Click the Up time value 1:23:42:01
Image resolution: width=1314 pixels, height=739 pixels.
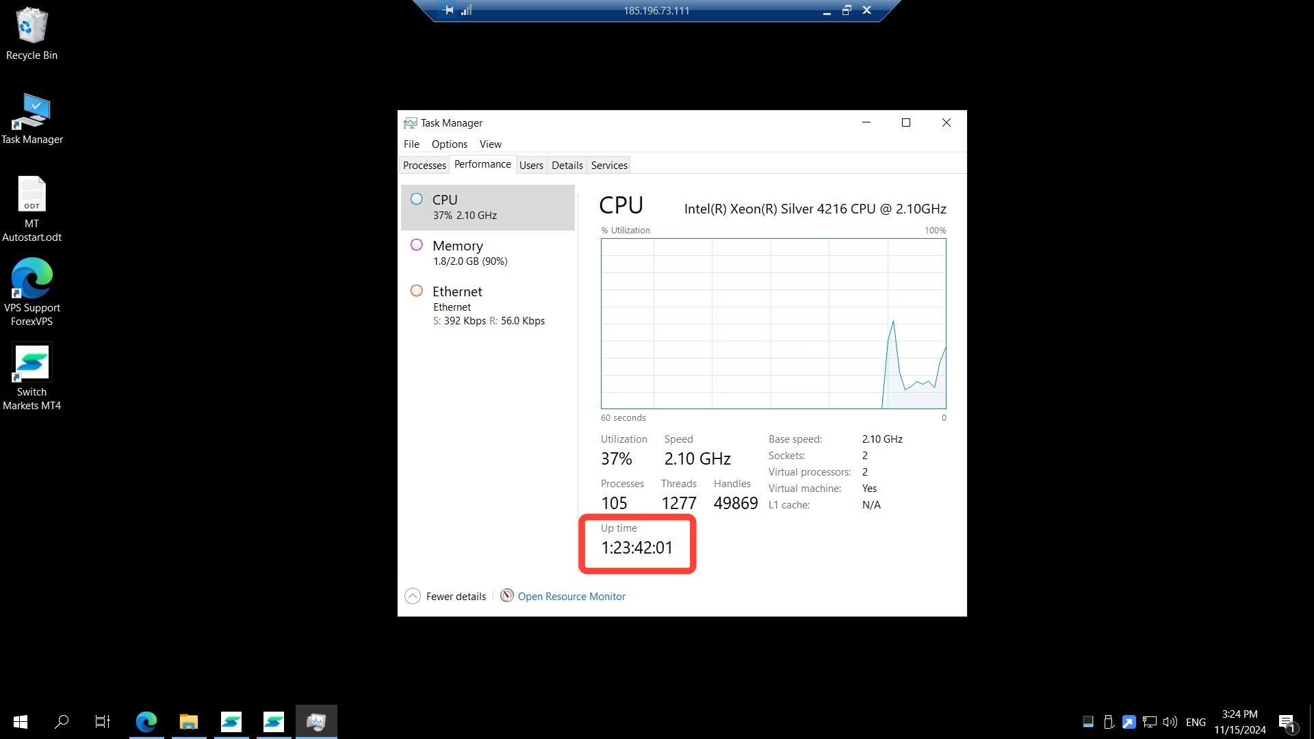coord(636,547)
